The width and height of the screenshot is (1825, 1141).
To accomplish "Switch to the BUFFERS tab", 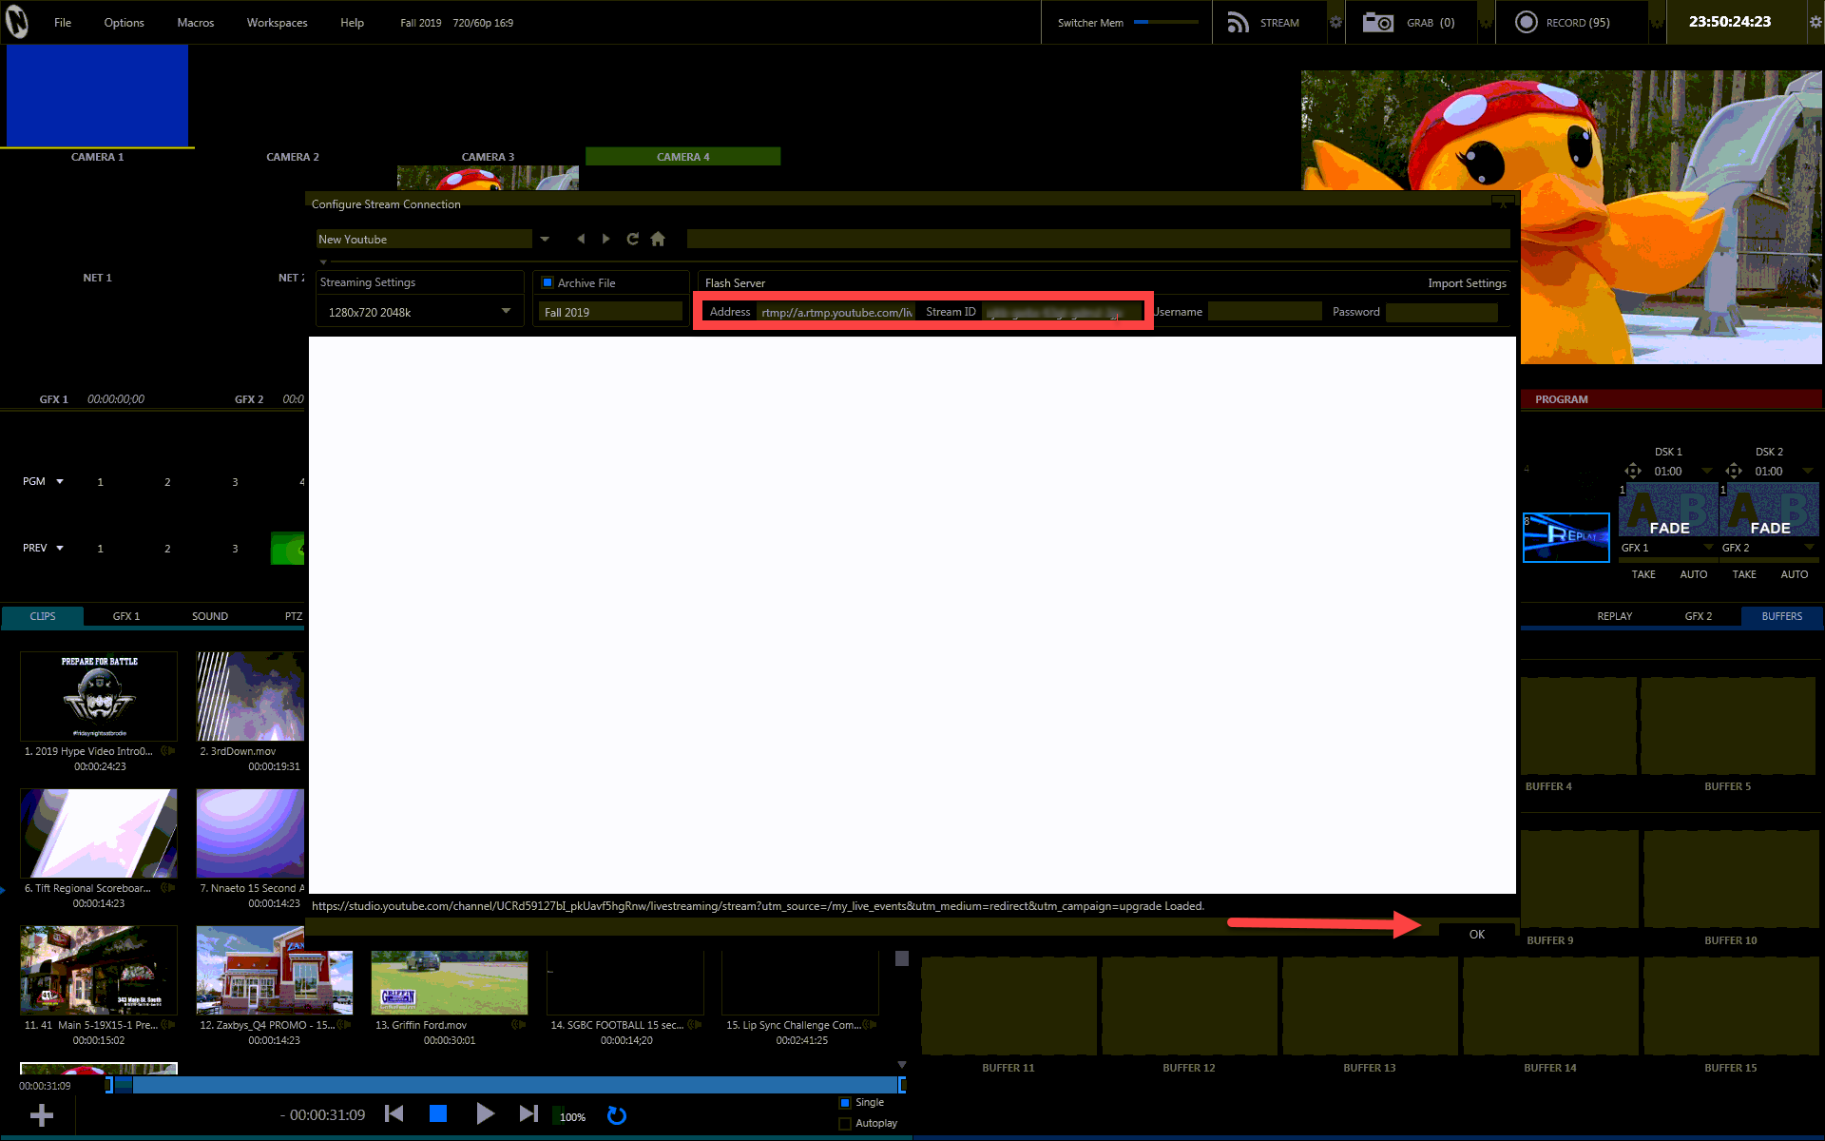I will 1781,616.
